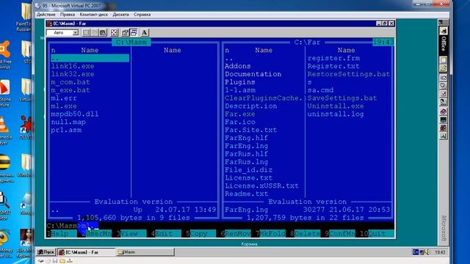Select sa.cmd in the right panel
The height and width of the screenshot is (264, 470).
click(320, 90)
